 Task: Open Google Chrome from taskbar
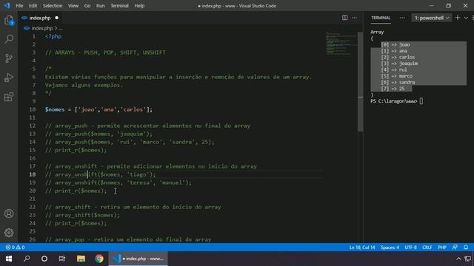tap(99, 259)
